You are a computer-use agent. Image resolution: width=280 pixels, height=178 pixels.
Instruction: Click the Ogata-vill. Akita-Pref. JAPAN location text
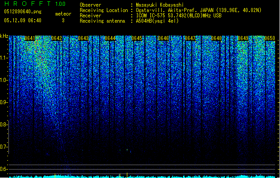point(199,10)
